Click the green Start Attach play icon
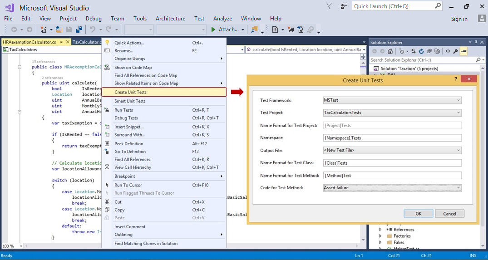Screen dimensions: 488x260 click(213, 29)
